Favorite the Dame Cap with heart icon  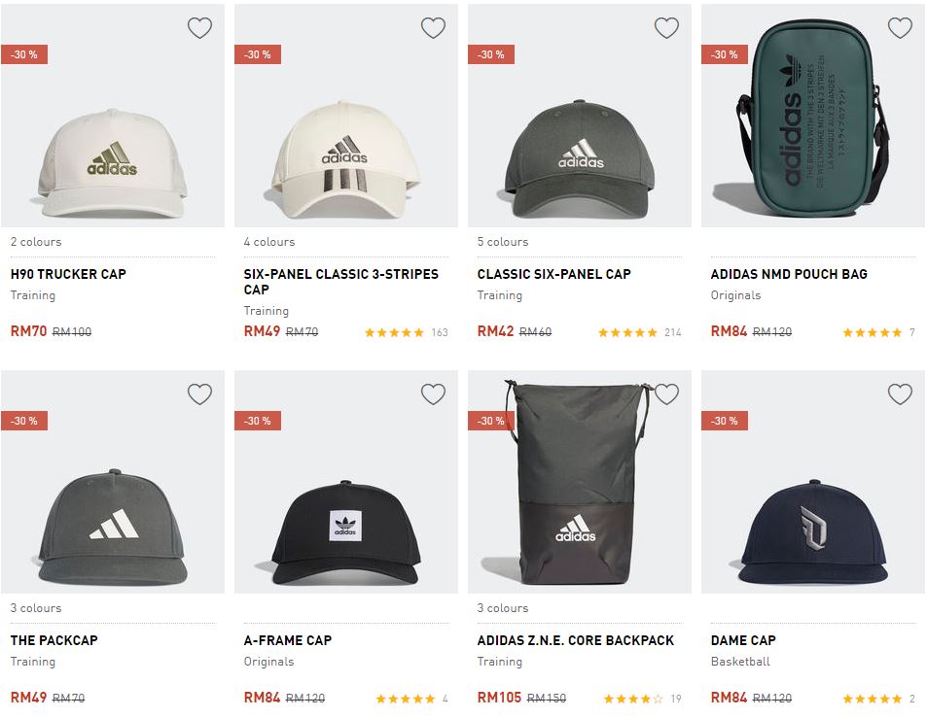pyautogui.click(x=900, y=393)
